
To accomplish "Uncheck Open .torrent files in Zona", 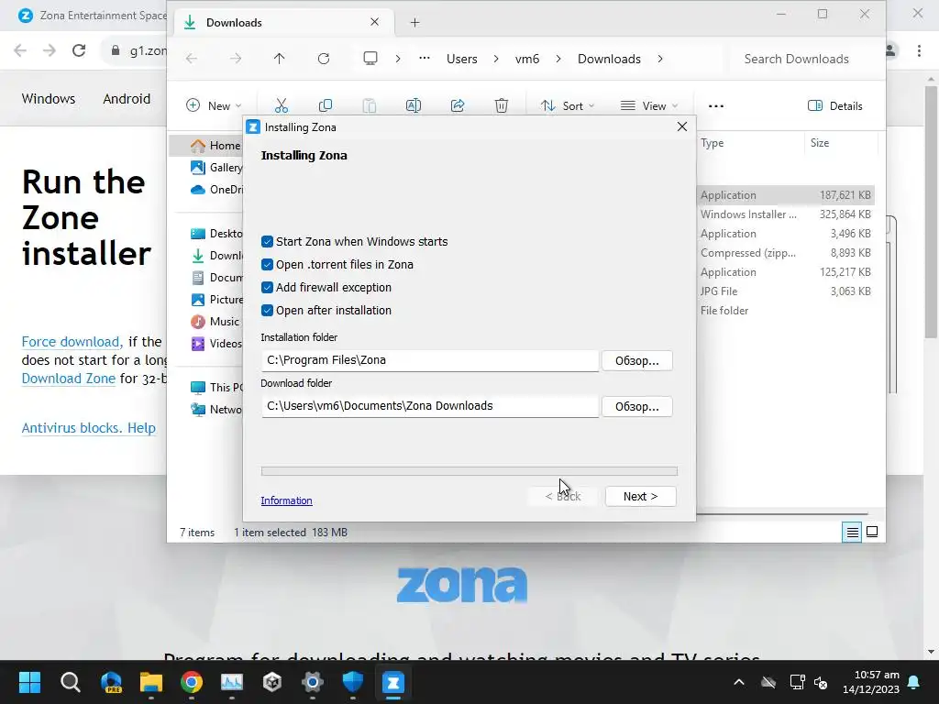I will click(267, 265).
